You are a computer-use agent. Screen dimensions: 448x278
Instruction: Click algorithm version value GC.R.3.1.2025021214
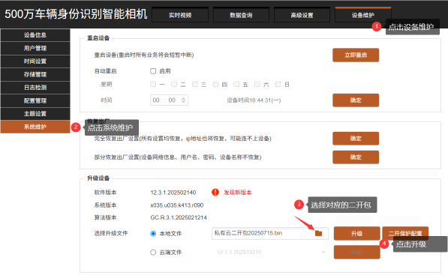pyautogui.click(x=179, y=218)
